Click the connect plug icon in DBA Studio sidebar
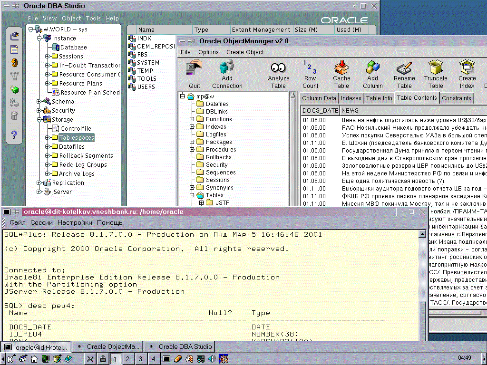487x365 pixels. pyautogui.click(x=14, y=36)
